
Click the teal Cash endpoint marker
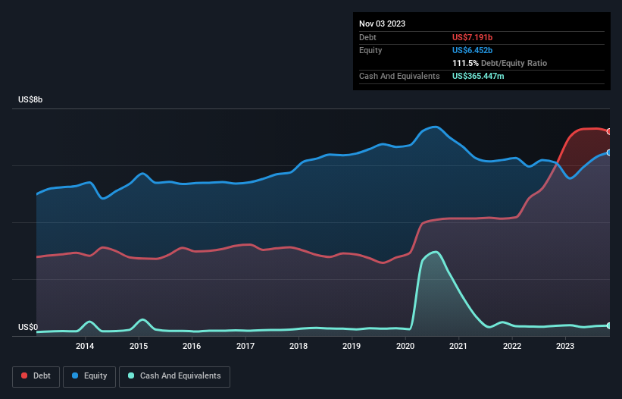coord(609,325)
